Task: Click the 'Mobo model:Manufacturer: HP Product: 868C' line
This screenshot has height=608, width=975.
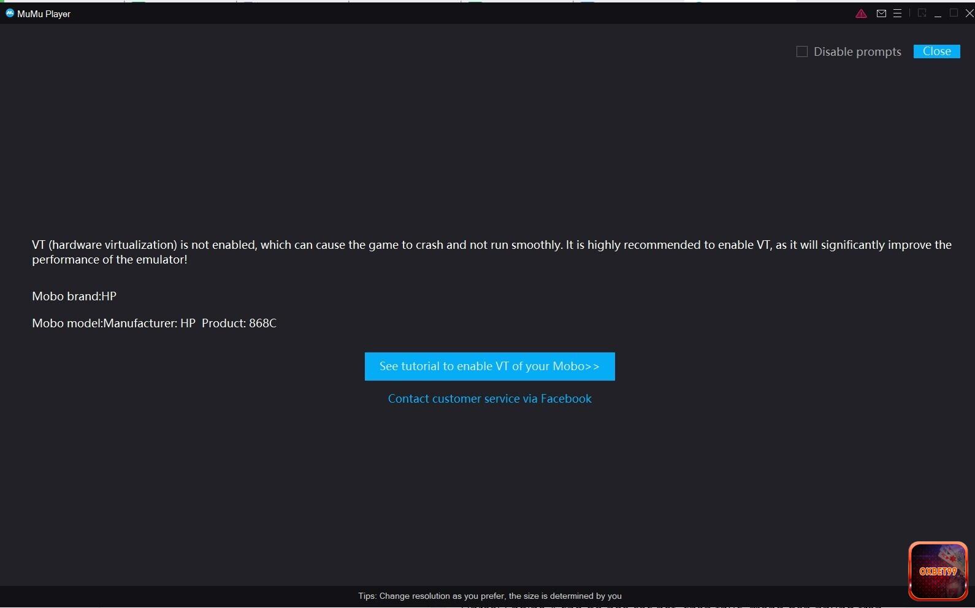Action: click(154, 323)
